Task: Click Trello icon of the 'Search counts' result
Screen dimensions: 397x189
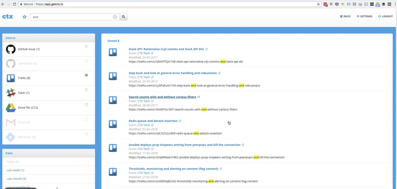Action: [x=113, y=100]
